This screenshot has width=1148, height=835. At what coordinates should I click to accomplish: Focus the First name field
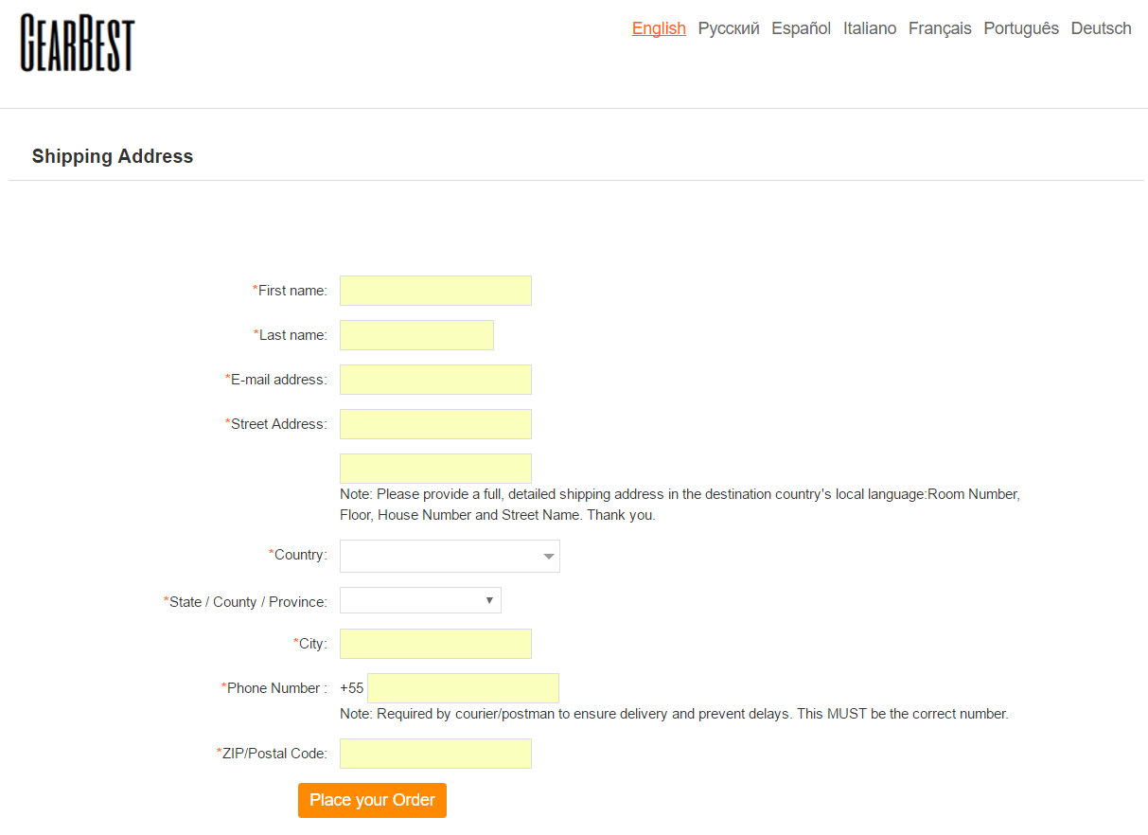[x=435, y=291]
